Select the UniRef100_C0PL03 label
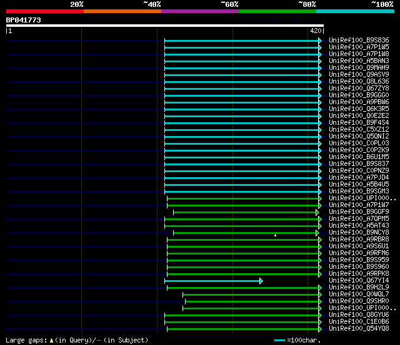 coord(359,143)
